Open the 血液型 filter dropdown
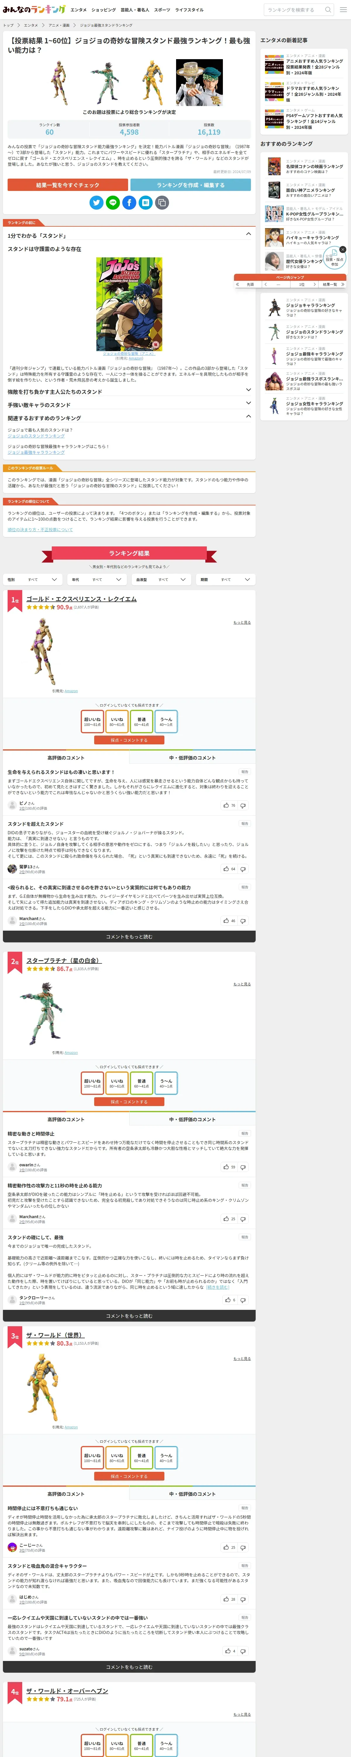The height and width of the screenshot is (1757, 351). pyautogui.click(x=161, y=580)
